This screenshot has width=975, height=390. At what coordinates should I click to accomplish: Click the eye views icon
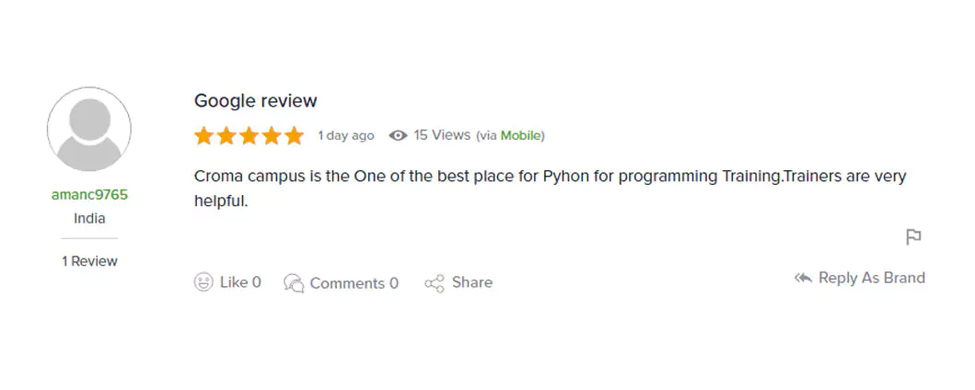coord(398,136)
